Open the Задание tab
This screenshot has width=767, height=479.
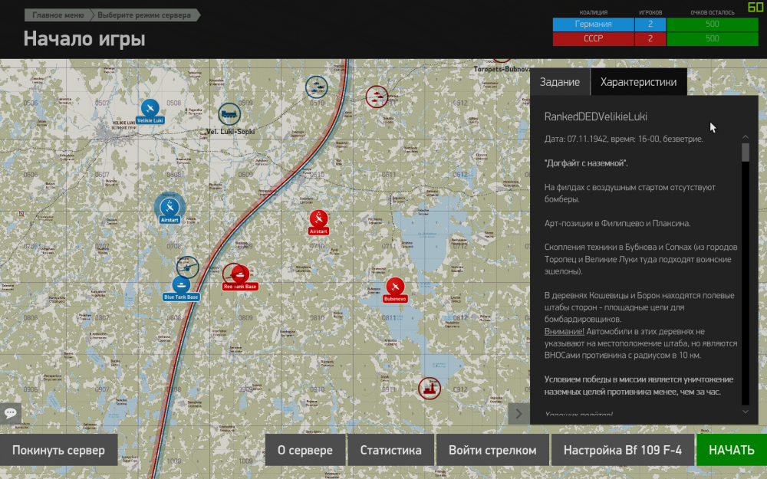pos(560,82)
